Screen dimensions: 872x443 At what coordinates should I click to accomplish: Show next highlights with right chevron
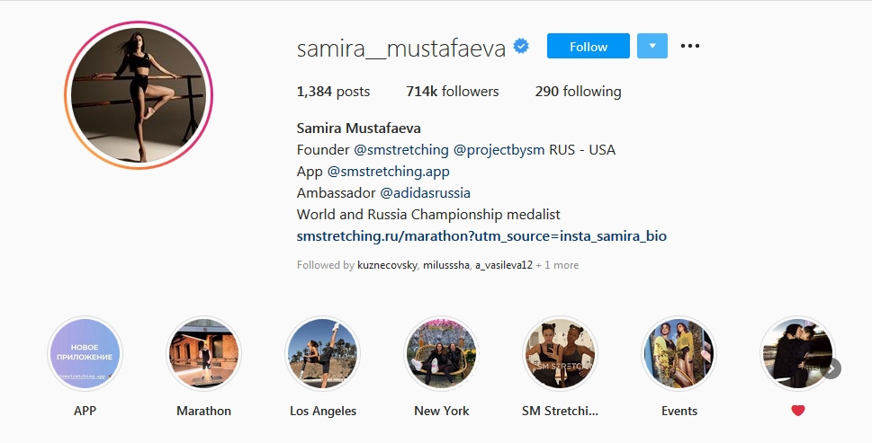[832, 368]
